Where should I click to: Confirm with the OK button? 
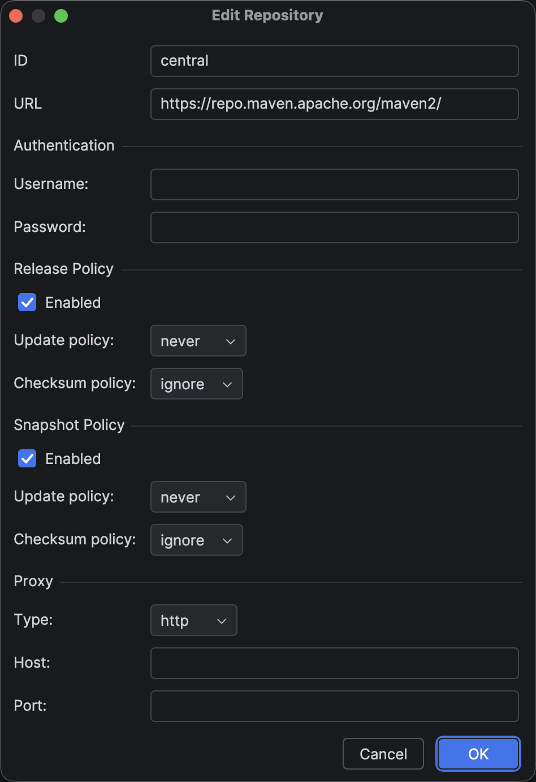pyautogui.click(x=478, y=754)
